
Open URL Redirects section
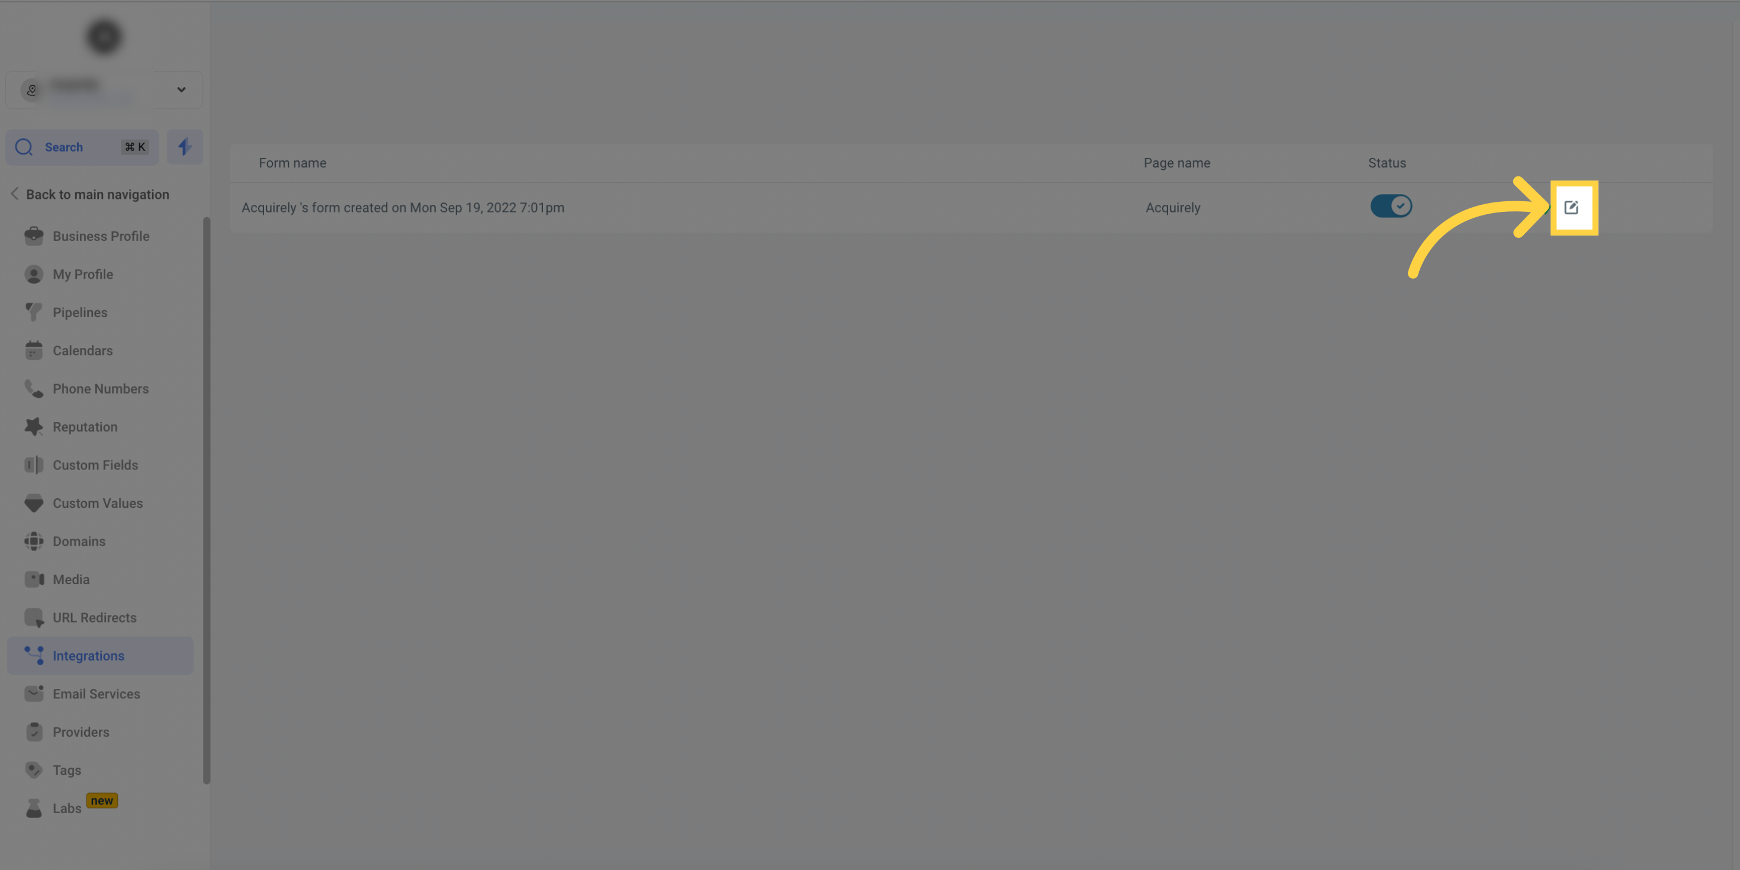click(x=94, y=618)
